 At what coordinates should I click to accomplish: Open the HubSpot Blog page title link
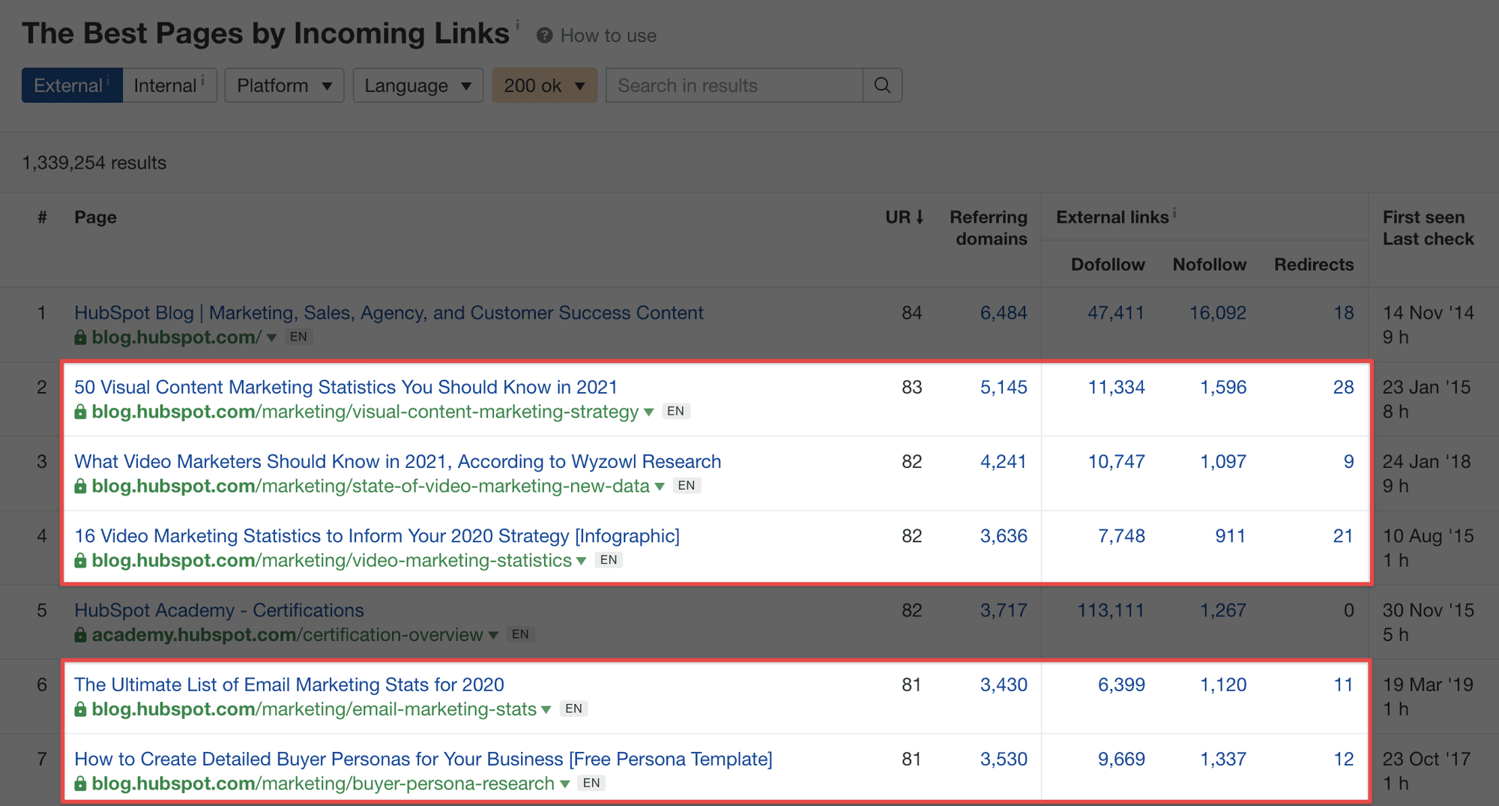(389, 313)
